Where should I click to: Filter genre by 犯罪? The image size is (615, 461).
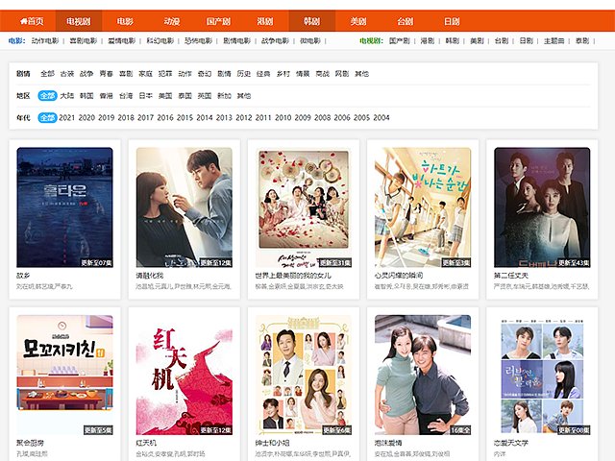coord(165,74)
